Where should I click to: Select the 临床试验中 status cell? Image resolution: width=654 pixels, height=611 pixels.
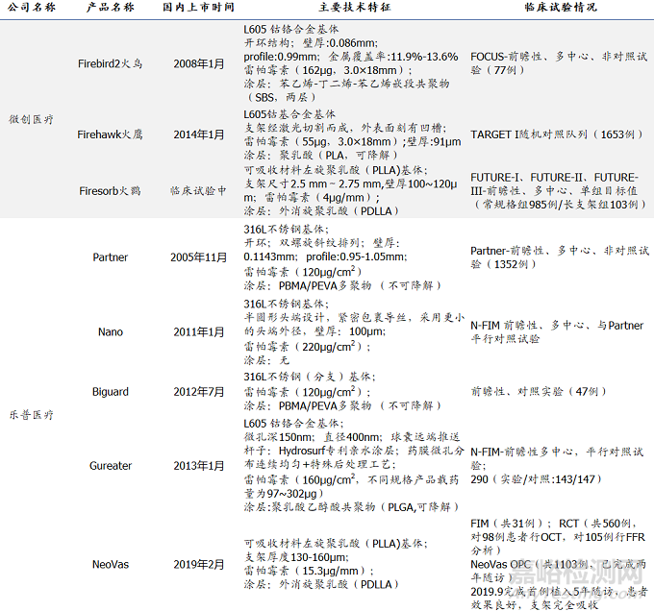click(198, 191)
